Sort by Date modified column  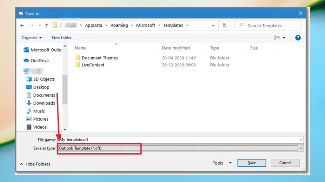pyautogui.click(x=176, y=48)
